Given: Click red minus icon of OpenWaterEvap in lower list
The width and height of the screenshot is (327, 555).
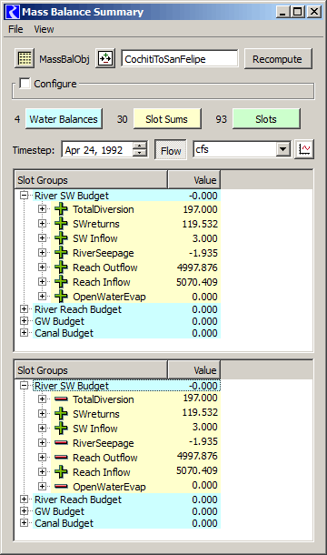Looking at the screenshot, I should click(x=61, y=486).
